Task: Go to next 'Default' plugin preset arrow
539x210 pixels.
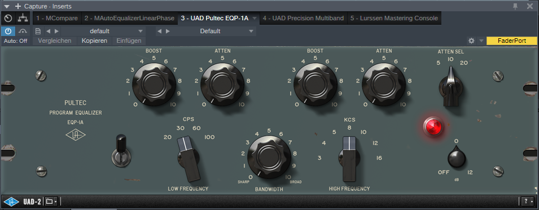Action: (x=168, y=31)
